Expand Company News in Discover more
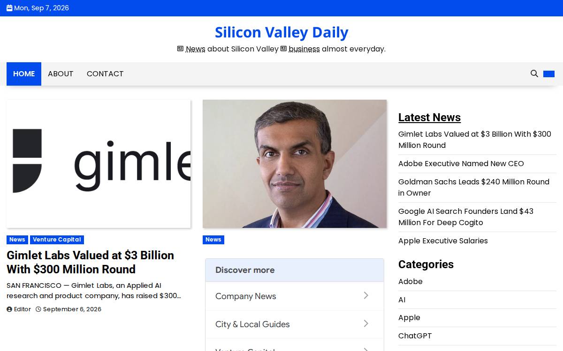The height and width of the screenshot is (351, 563). click(295, 296)
